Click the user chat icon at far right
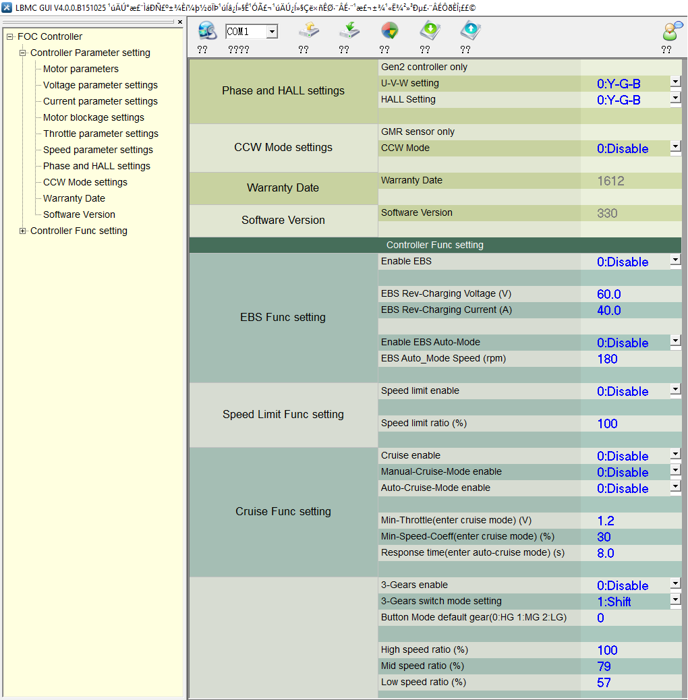Screen dimensions: 688x700 pyautogui.click(x=672, y=31)
